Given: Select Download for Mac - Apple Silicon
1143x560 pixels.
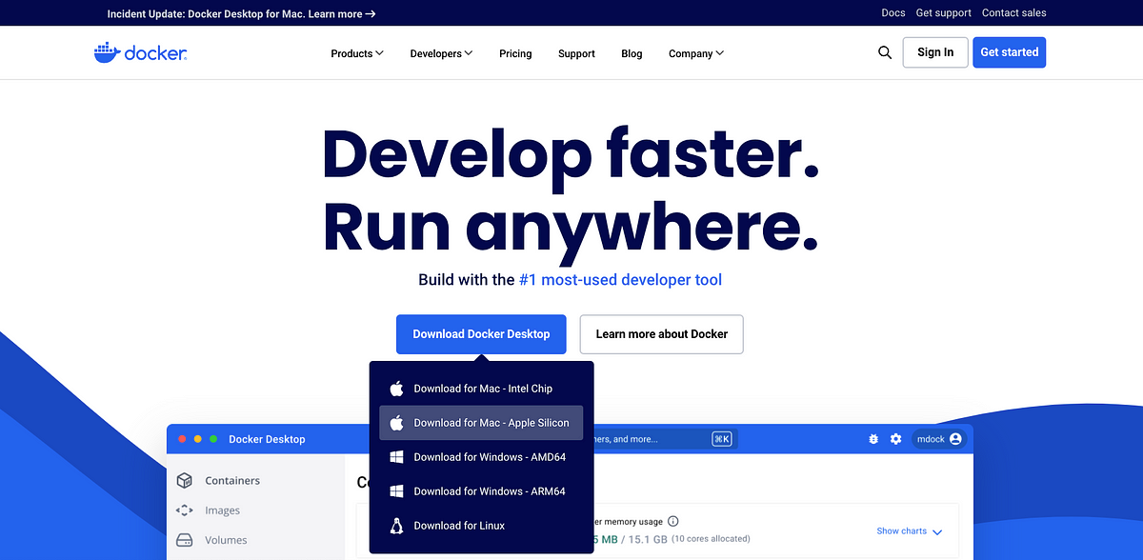Looking at the screenshot, I should (481, 423).
